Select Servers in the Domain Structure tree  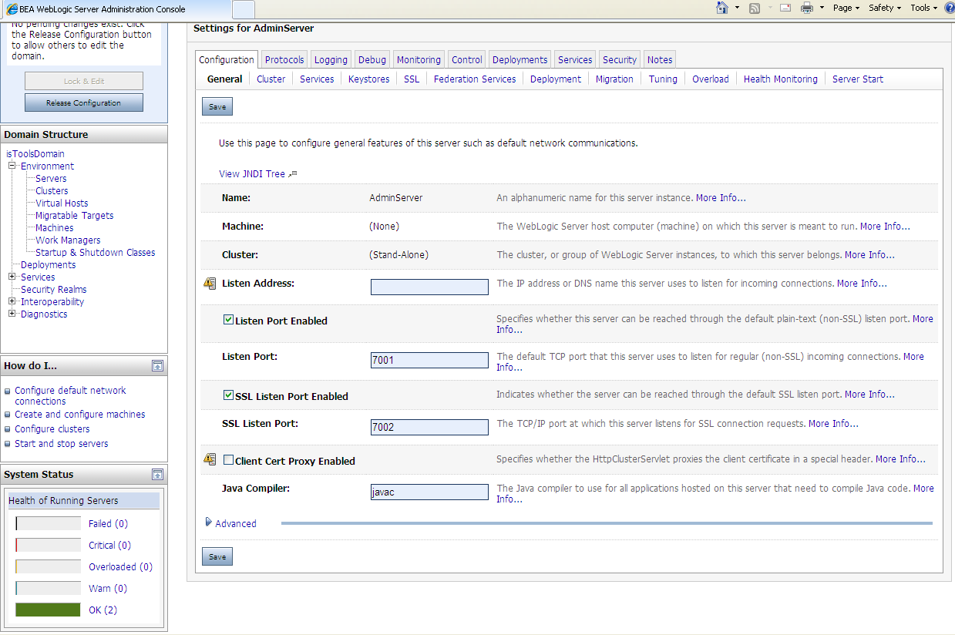51,178
